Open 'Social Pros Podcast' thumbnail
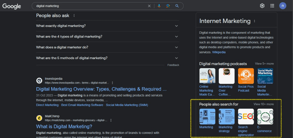 pos(246,76)
